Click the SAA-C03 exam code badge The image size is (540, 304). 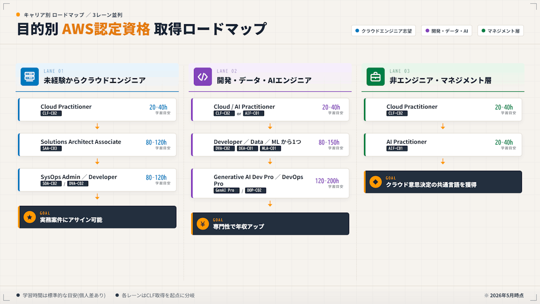coord(51,148)
